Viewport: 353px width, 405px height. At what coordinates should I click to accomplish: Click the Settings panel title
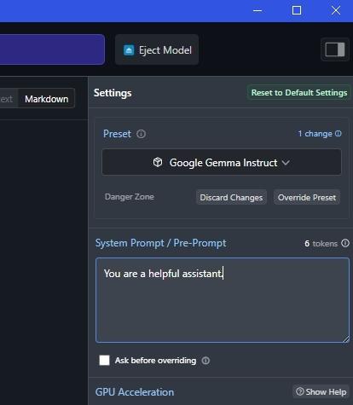point(113,93)
